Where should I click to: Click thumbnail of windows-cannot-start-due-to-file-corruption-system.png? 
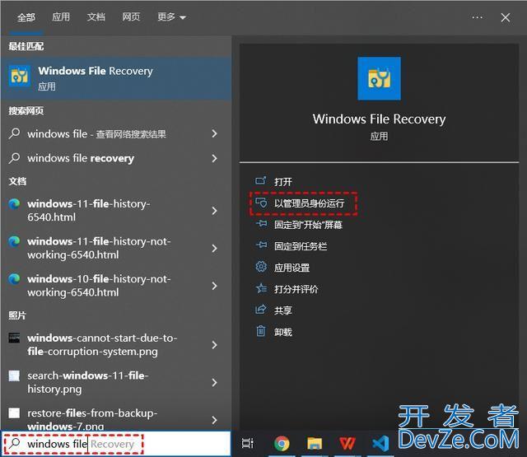[14, 338]
